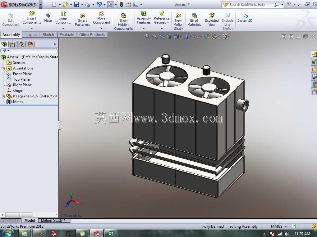Switch to Motion Study 1 tab
Viewport: 317px width, 237px height.
point(53,221)
